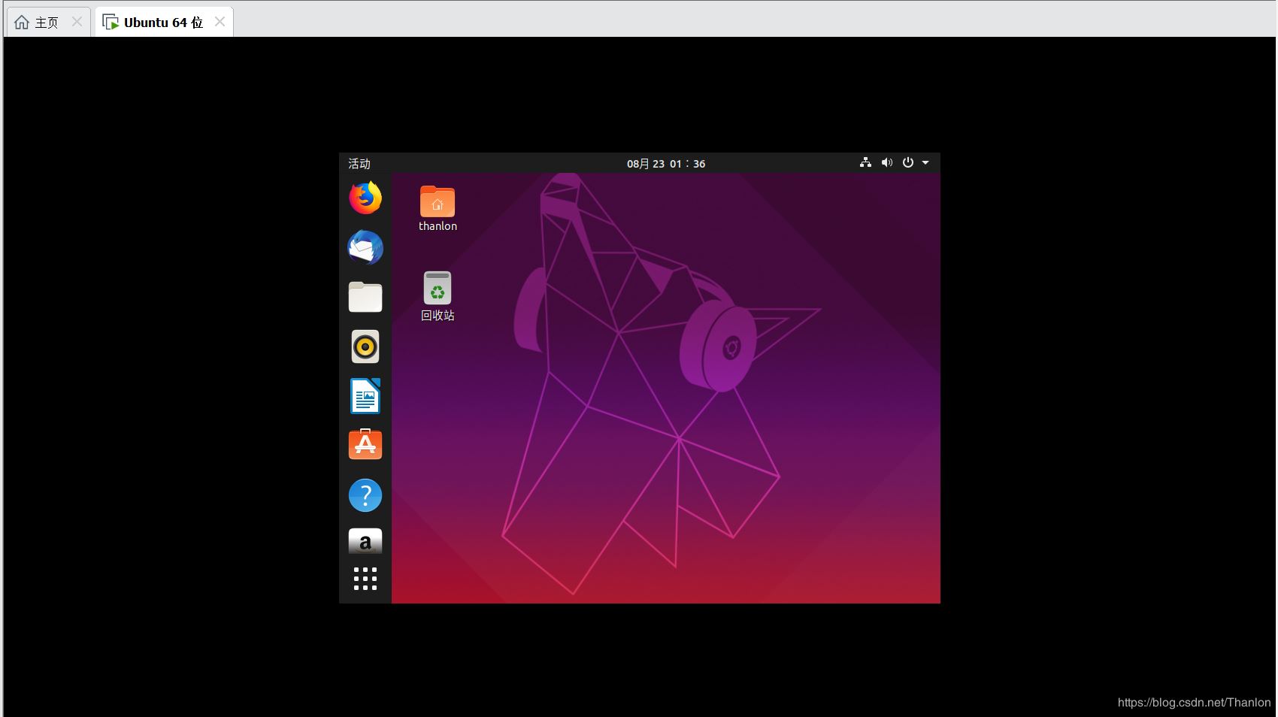Expand the system menu dropdown arrow

click(x=925, y=162)
